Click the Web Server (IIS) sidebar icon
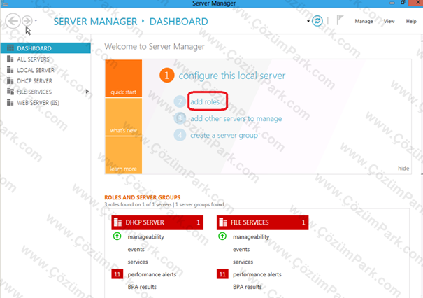 (10, 102)
